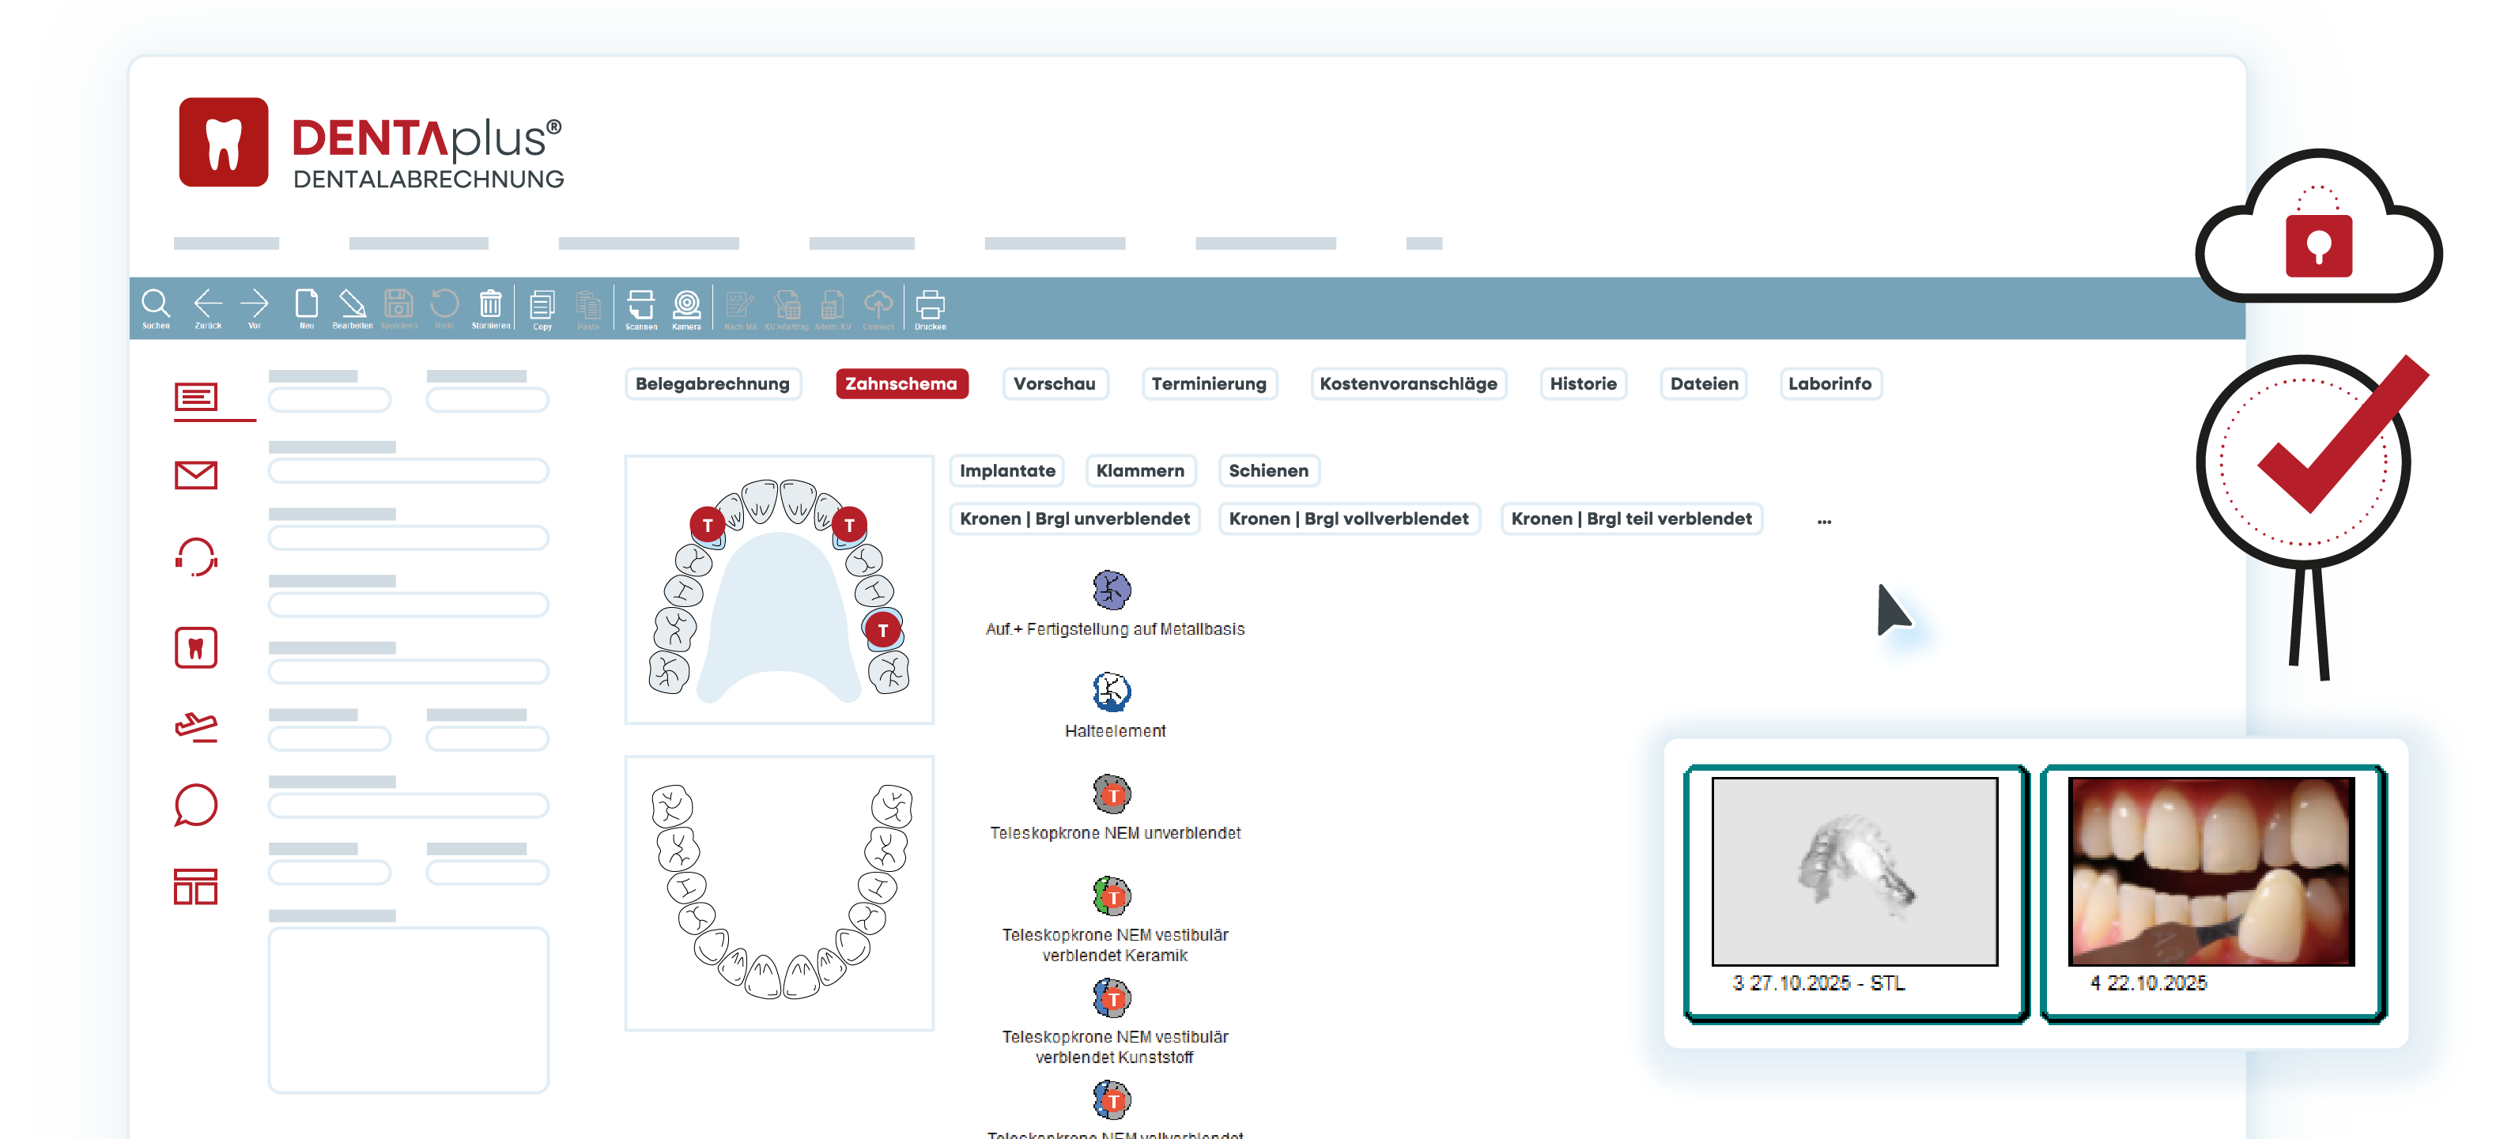The image size is (2515, 1139).
Task: Click the Drucken printer icon
Action: [x=930, y=305]
